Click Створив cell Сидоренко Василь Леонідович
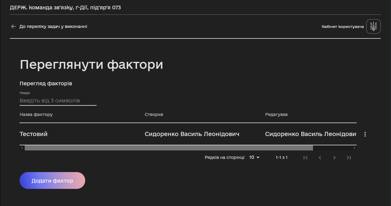Image resolution: width=391 pixels, height=206 pixels. 192,134
